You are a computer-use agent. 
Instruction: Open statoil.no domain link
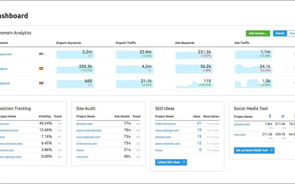click(x=5, y=83)
